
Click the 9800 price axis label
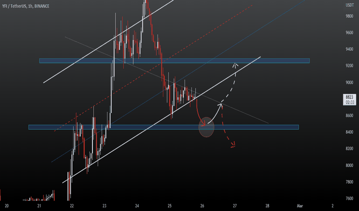click(349, 16)
